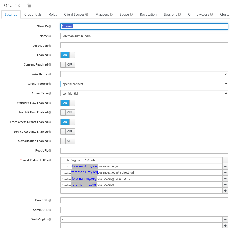Toggle the Enabled switch off

pyautogui.click(x=68, y=55)
